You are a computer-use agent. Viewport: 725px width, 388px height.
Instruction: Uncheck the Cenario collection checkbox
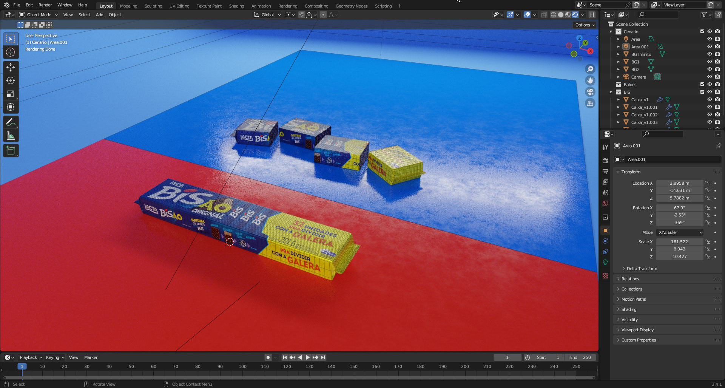(x=702, y=31)
